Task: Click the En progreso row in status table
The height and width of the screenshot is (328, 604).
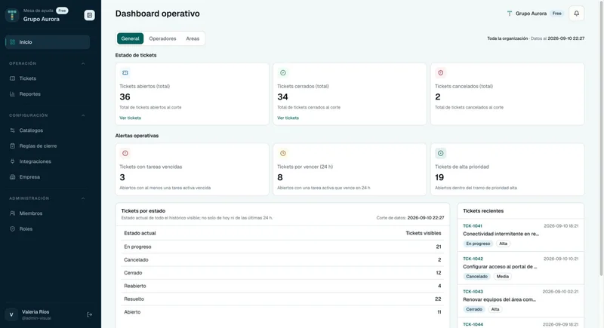Action: click(x=282, y=247)
